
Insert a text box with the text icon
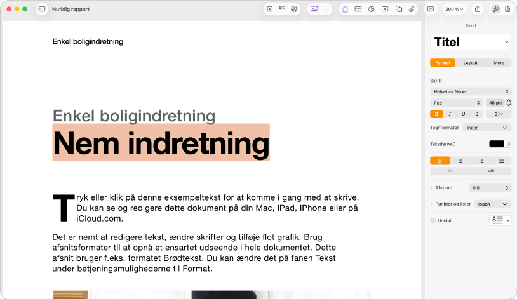point(385,10)
